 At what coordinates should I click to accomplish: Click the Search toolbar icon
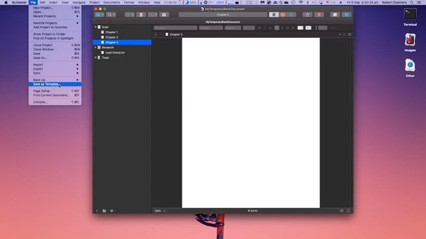tap(111, 15)
